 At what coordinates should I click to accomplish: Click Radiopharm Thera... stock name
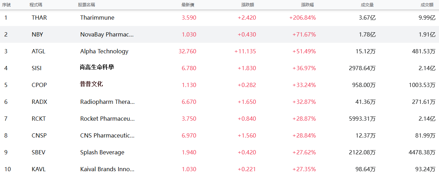click(107, 102)
